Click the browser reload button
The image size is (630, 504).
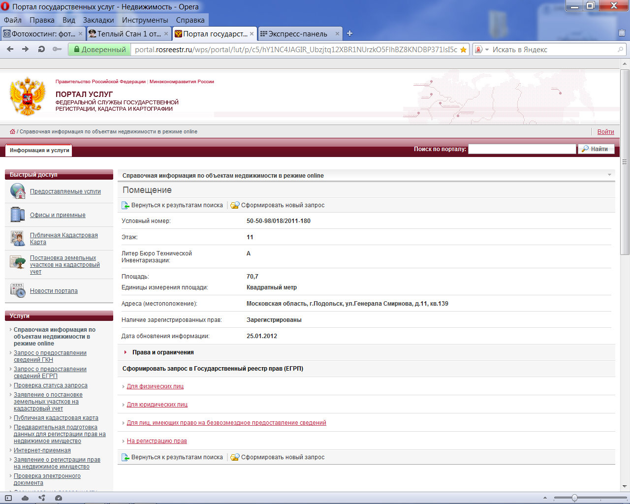tap(41, 49)
